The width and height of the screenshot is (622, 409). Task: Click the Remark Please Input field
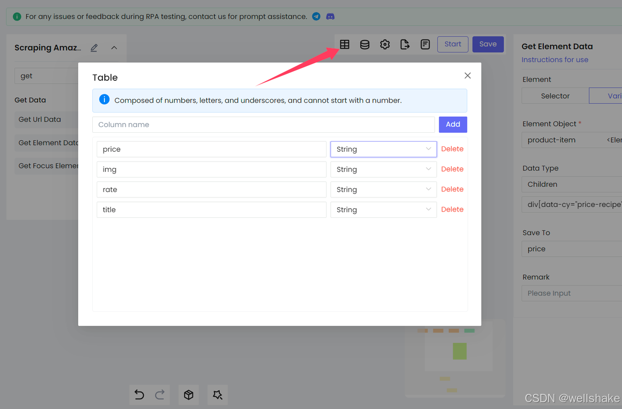pos(572,293)
